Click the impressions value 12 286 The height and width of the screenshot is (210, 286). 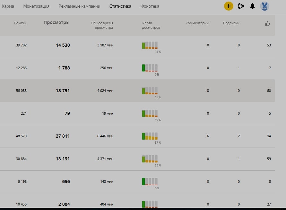coord(21,68)
